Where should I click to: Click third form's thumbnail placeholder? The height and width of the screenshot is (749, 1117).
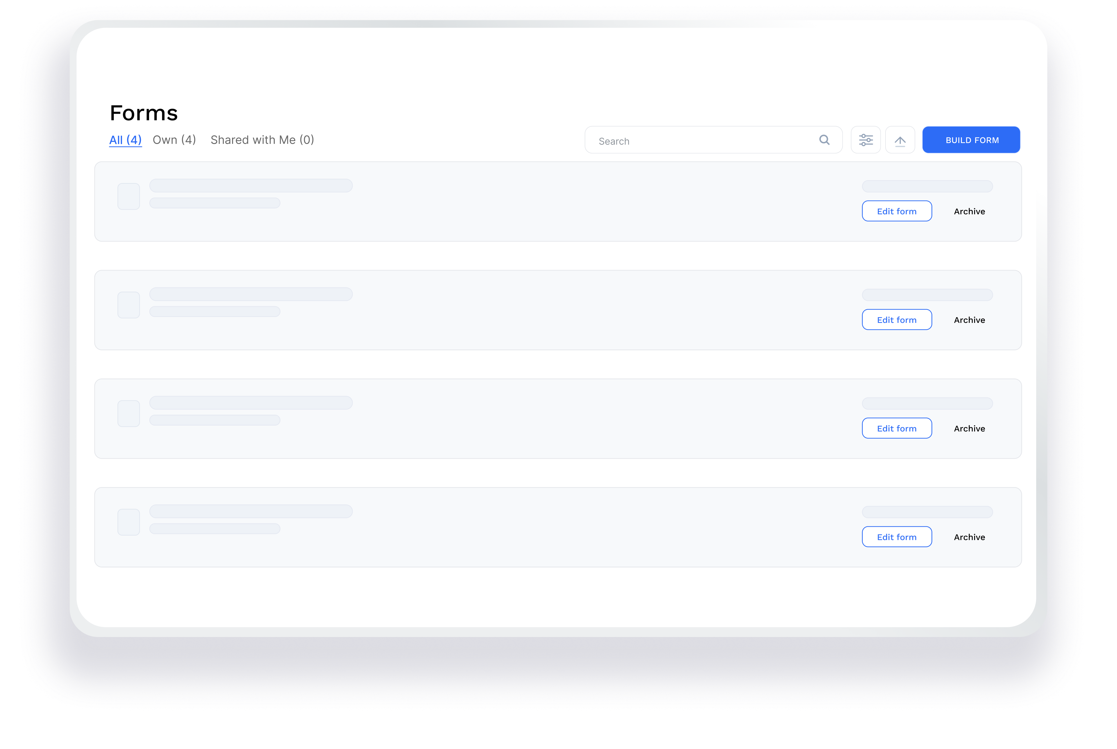point(129,413)
